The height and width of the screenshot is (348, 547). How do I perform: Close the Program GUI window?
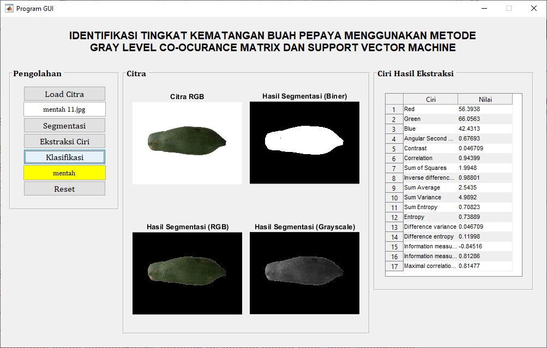point(533,8)
